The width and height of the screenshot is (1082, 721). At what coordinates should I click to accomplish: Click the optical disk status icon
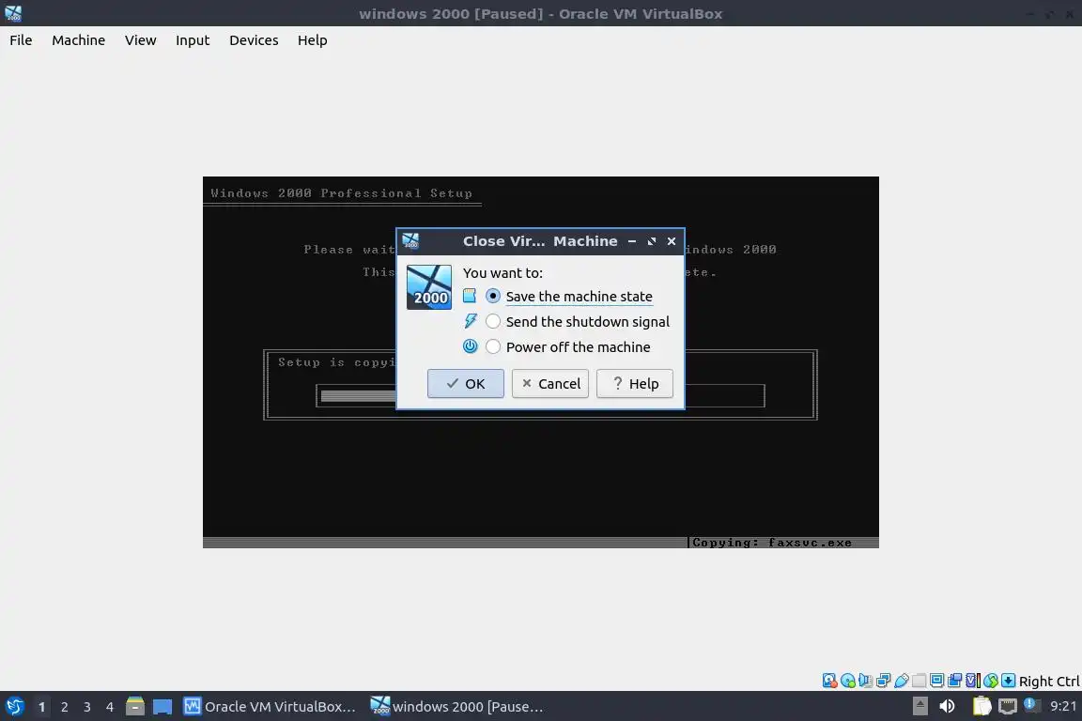click(x=847, y=681)
